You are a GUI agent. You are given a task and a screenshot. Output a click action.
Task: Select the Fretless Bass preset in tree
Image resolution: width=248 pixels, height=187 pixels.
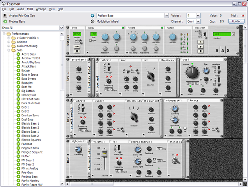(x=29, y=176)
